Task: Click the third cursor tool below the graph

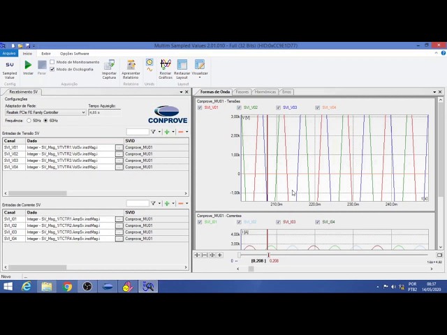Action: pos(212,255)
